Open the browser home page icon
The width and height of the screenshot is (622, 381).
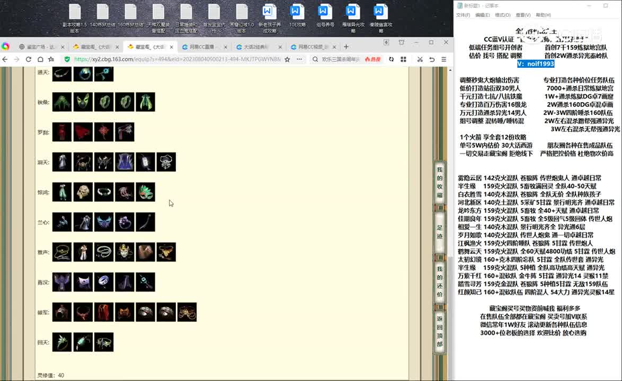[x=40, y=59]
